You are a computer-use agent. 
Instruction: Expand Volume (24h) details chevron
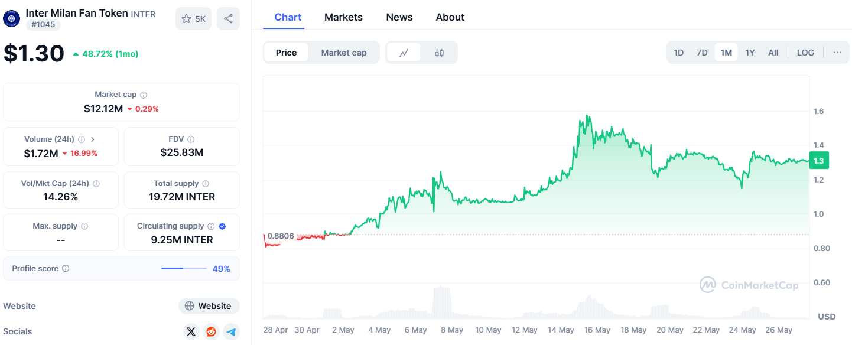pos(93,139)
